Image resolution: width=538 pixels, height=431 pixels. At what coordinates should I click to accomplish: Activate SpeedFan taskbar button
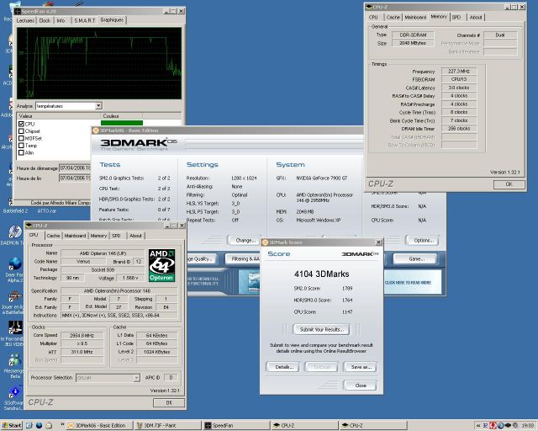(236, 425)
